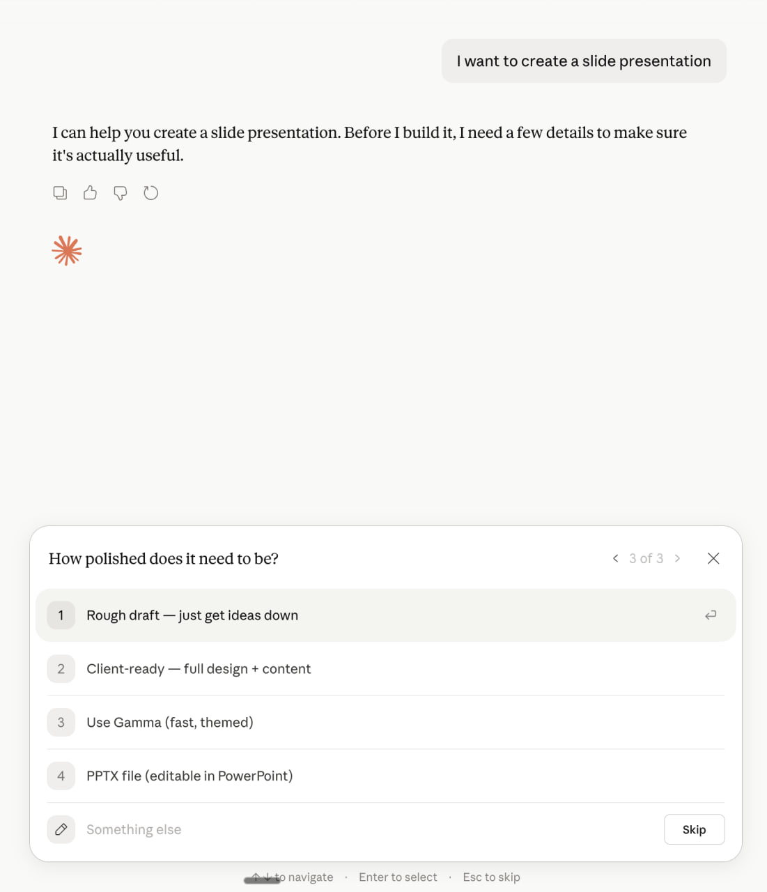Give the response a thumbs up

(x=90, y=193)
